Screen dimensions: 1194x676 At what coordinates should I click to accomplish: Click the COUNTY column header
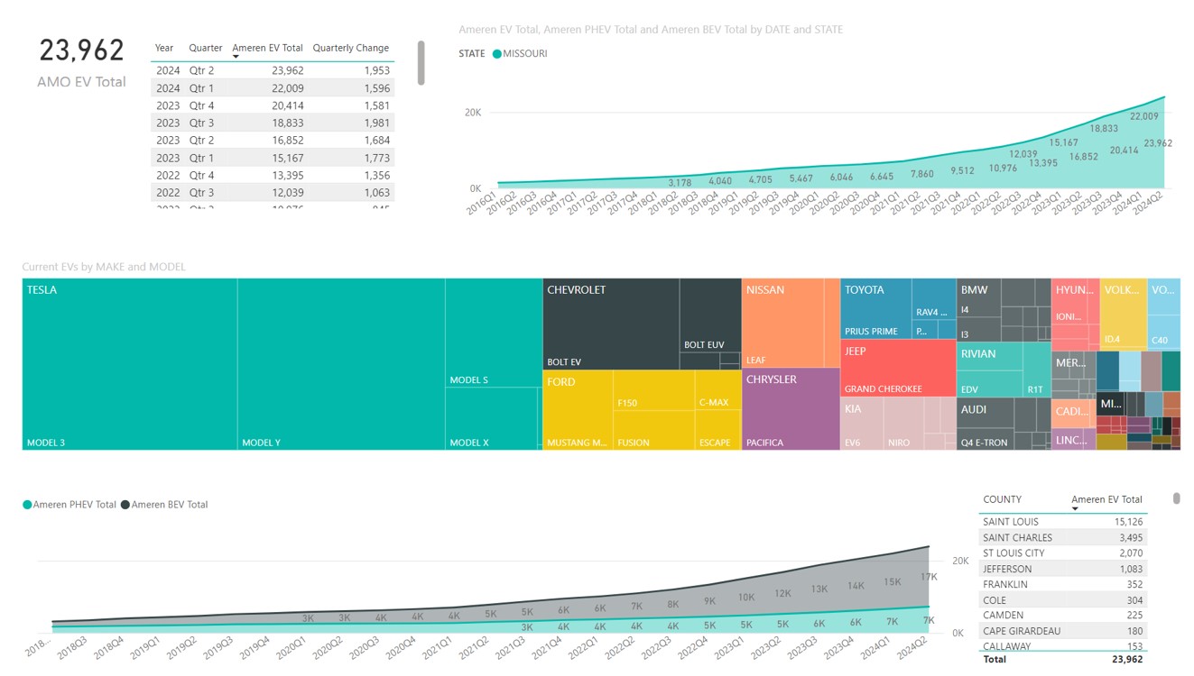point(1002,499)
